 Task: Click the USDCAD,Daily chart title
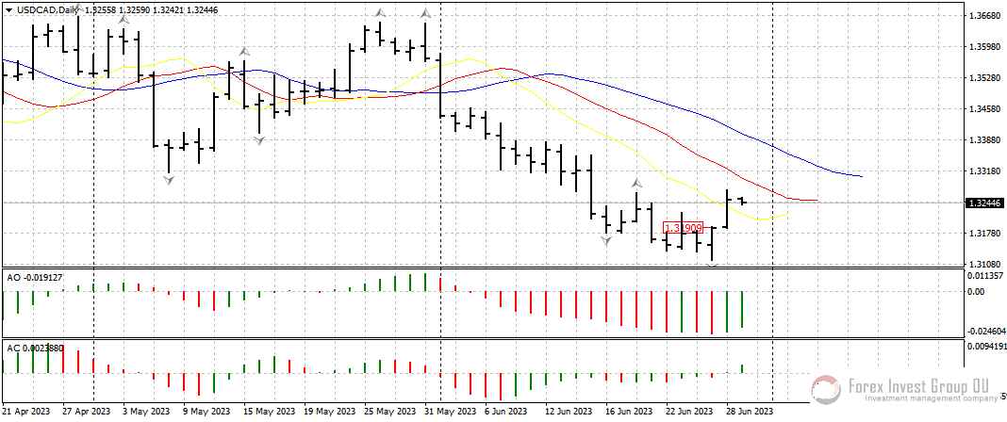coord(41,9)
